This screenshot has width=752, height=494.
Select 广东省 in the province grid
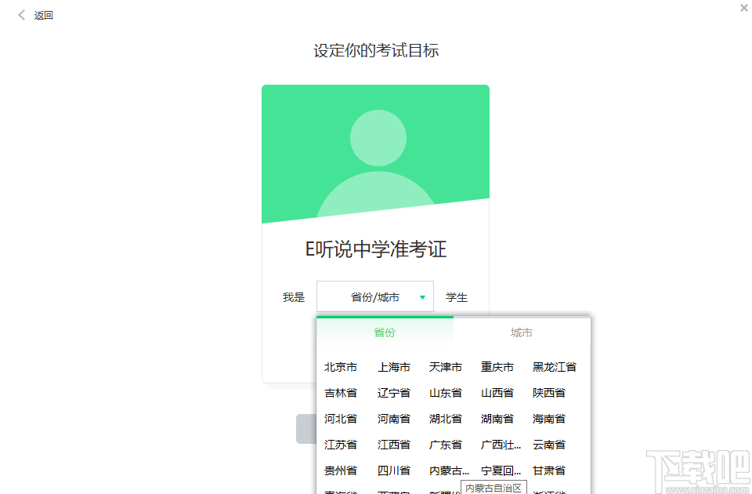tap(445, 444)
